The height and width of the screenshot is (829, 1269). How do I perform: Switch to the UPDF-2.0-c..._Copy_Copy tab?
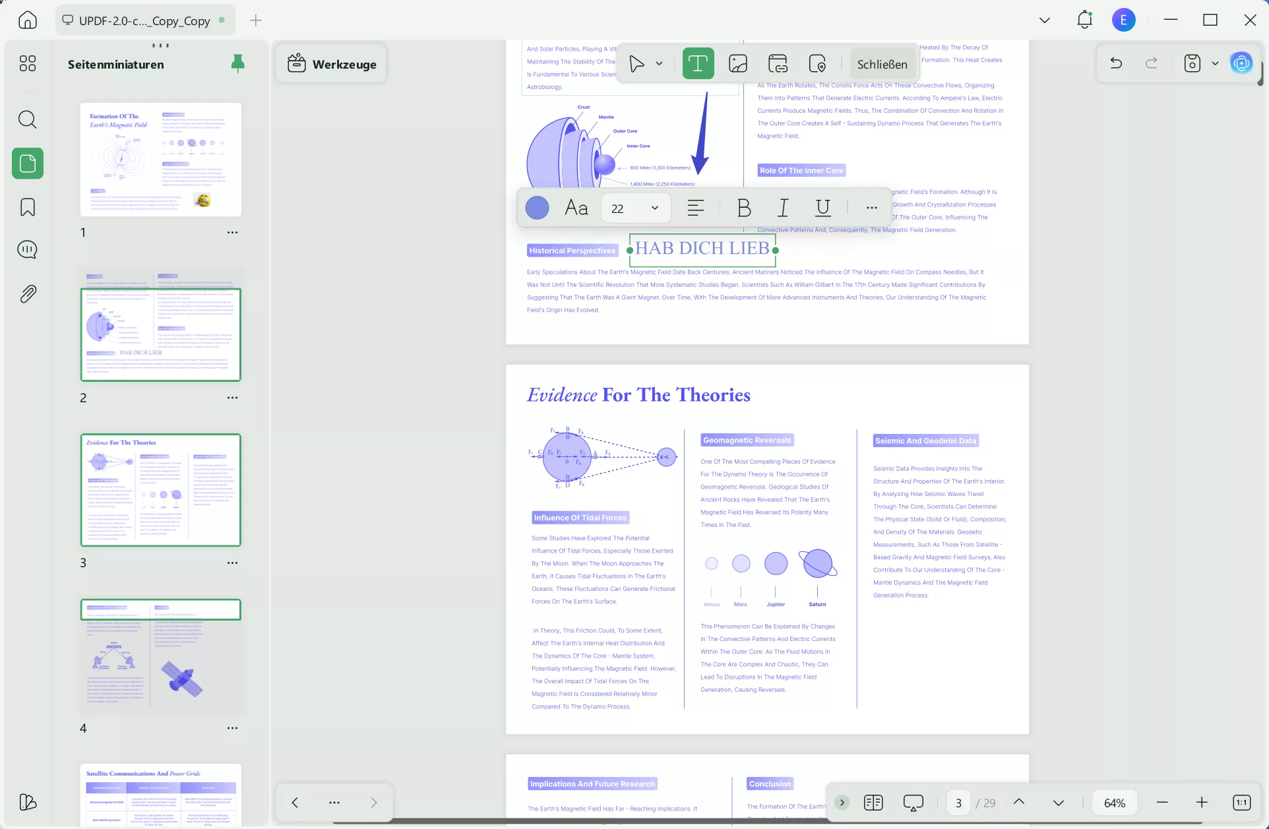click(x=144, y=20)
